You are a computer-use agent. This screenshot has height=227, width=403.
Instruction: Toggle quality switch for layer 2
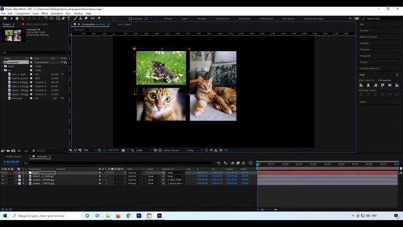[x=106, y=177]
